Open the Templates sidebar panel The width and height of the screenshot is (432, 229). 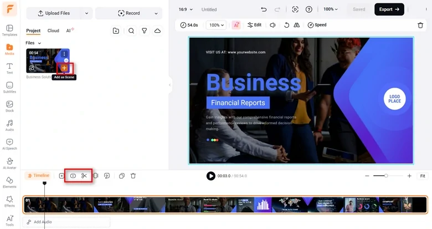tap(9, 30)
